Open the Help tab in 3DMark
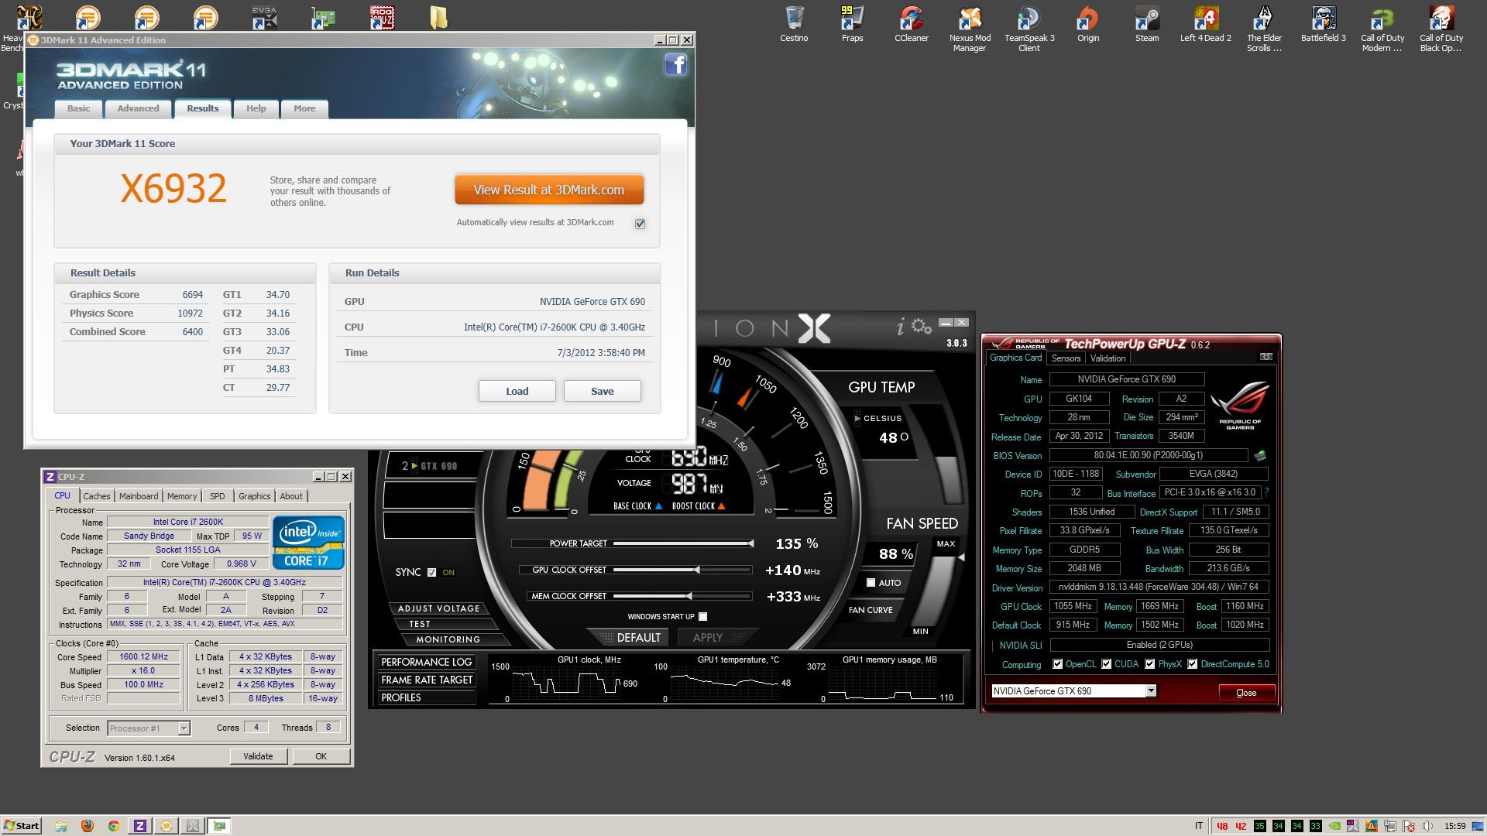Viewport: 1487px width, 836px height. [x=256, y=108]
